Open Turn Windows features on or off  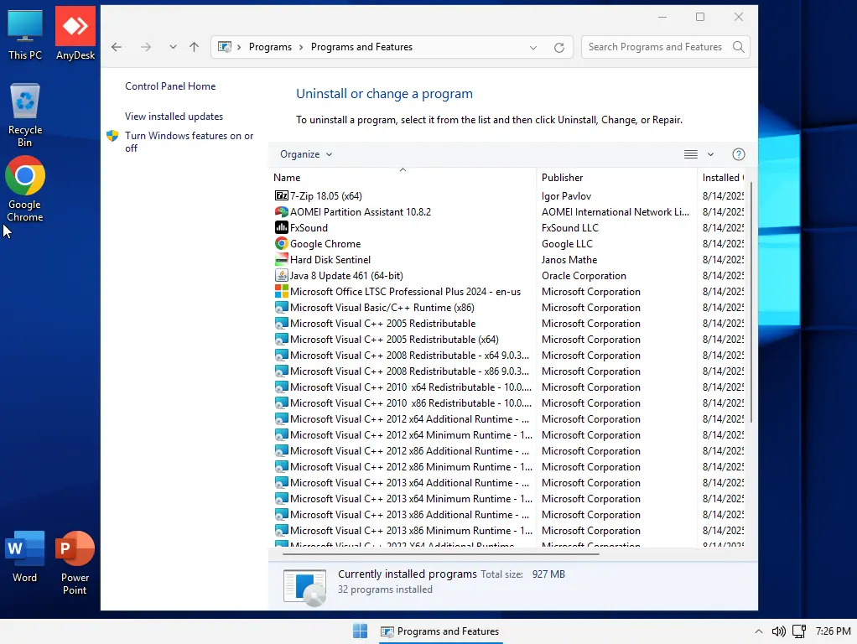pos(190,142)
